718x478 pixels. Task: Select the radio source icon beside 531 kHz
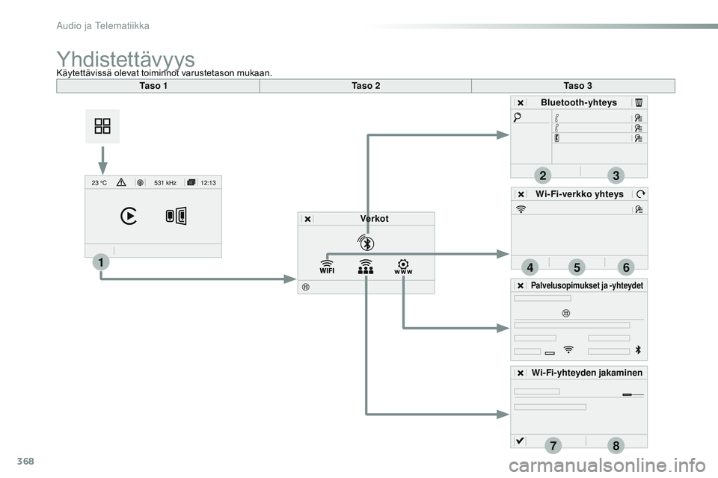140,182
